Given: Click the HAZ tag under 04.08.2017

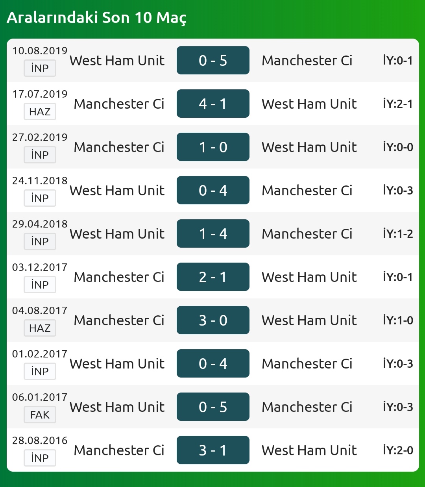Looking at the screenshot, I should coord(40,328).
